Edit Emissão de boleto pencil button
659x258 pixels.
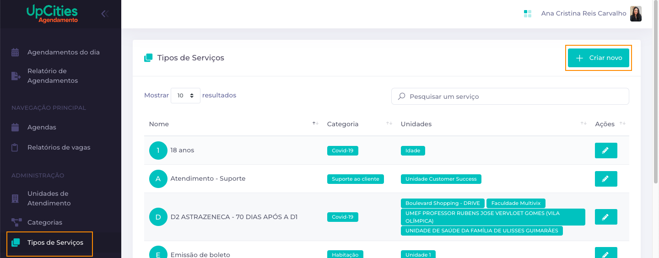tap(606, 253)
